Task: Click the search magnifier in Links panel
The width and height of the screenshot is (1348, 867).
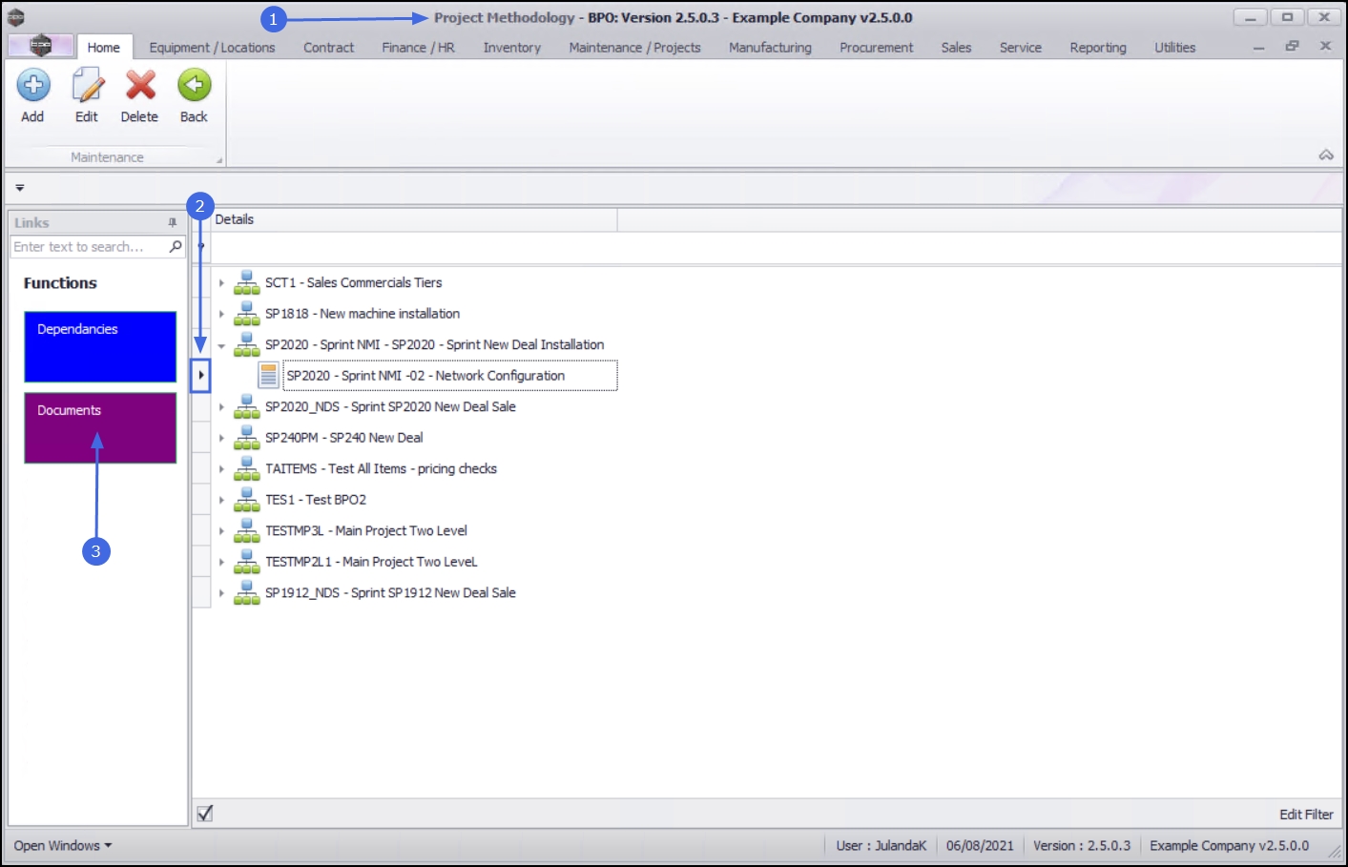Action: (176, 246)
